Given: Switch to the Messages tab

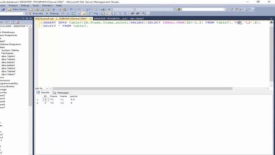Looking at the screenshot, I should pos(61,93).
